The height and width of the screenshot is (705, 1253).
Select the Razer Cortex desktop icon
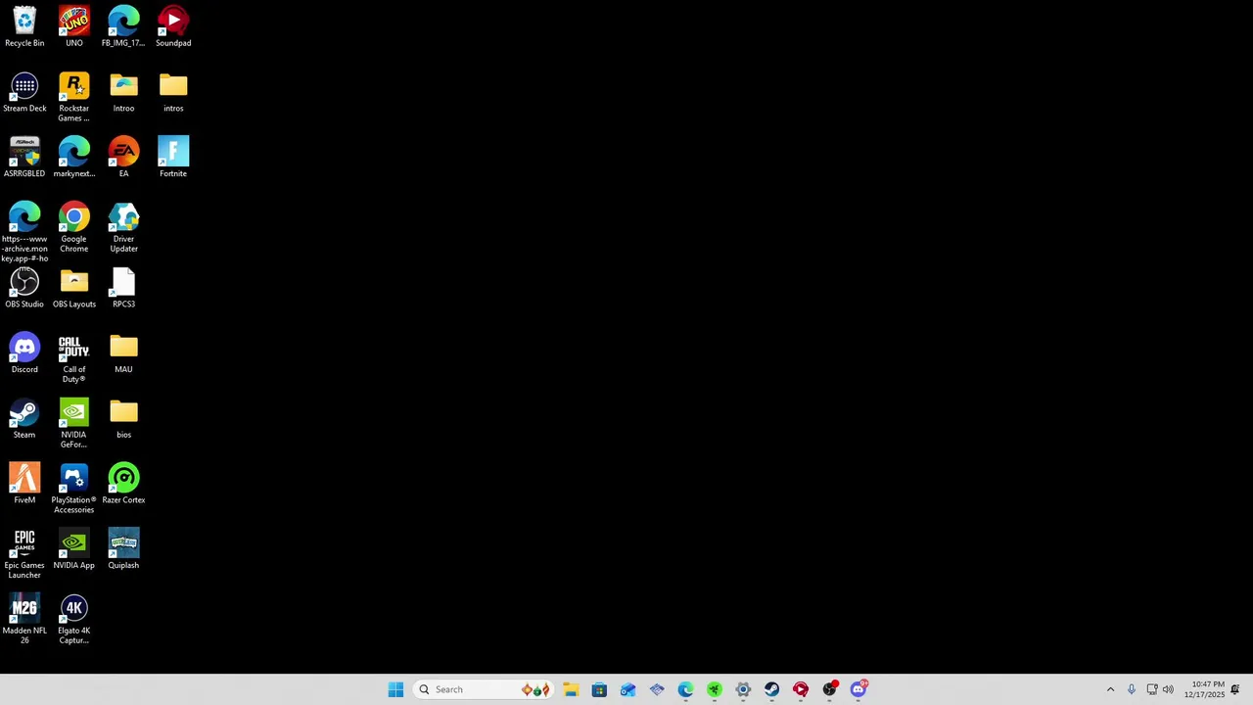123,485
